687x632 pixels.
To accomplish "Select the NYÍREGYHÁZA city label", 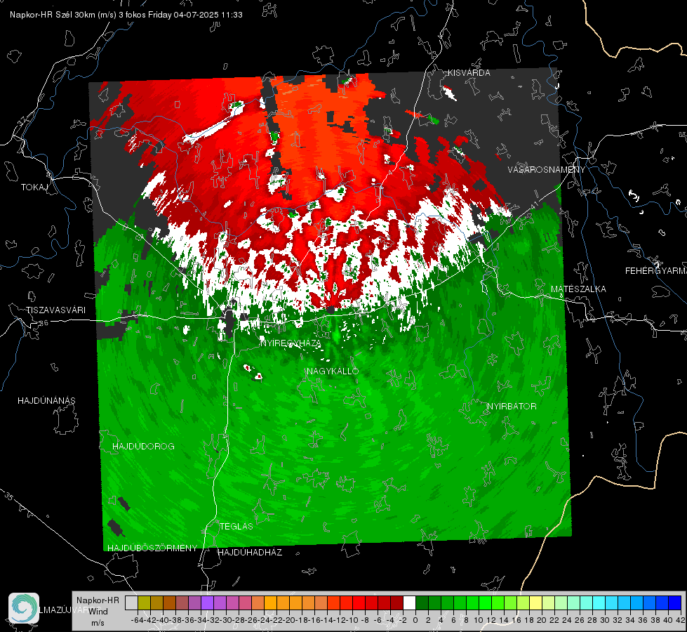I will [x=291, y=343].
